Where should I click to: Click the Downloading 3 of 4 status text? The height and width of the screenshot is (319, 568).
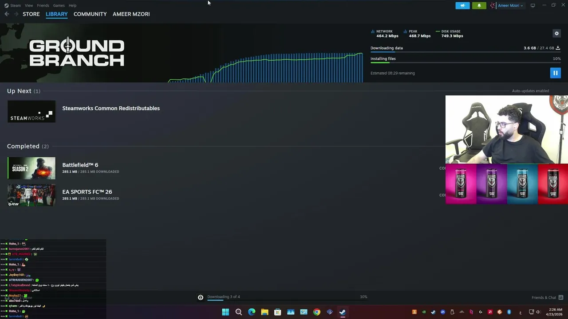(x=224, y=297)
